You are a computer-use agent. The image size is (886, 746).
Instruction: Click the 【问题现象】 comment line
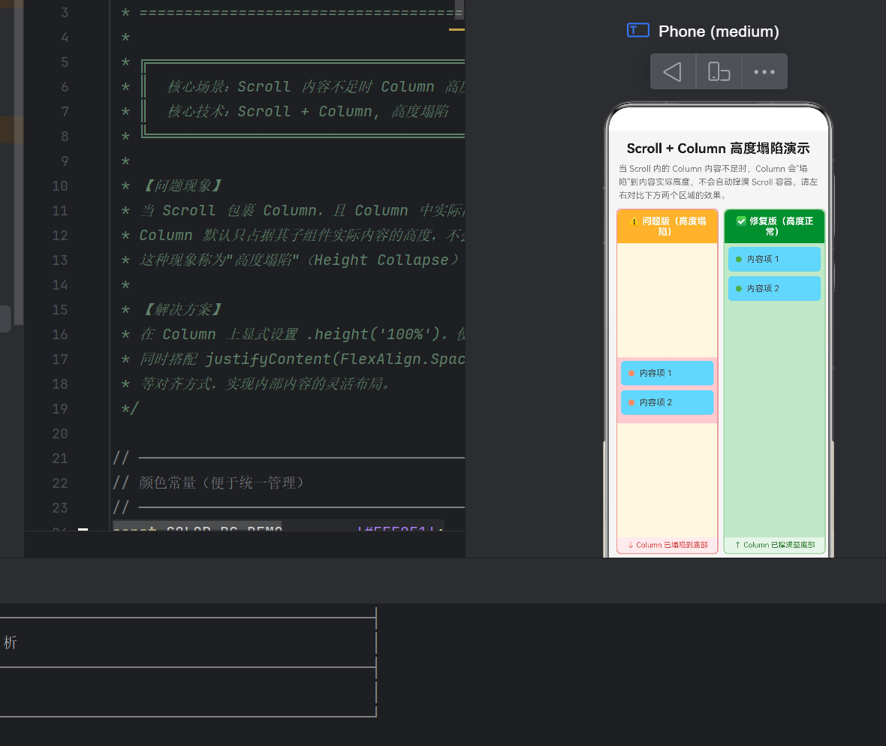(182, 186)
